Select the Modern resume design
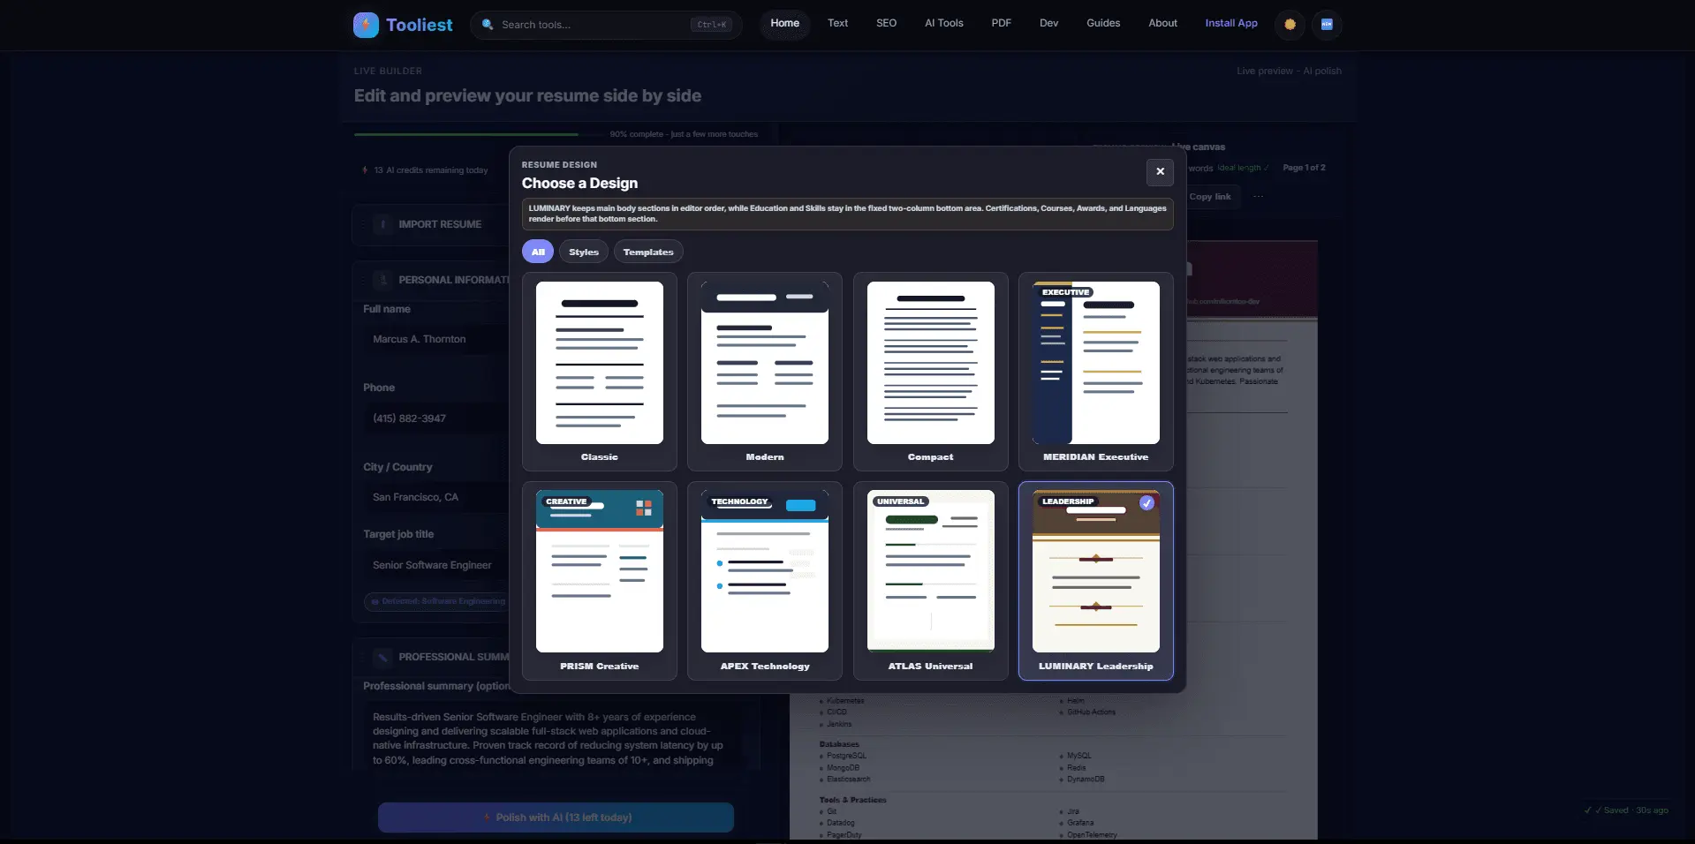This screenshot has width=1695, height=844. [x=765, y=372]
